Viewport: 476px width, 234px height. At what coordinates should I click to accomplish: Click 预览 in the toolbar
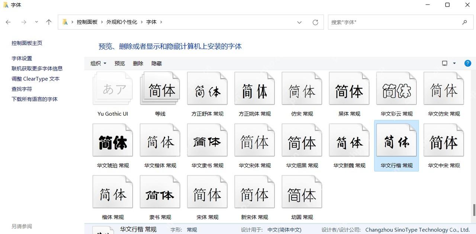120,63
